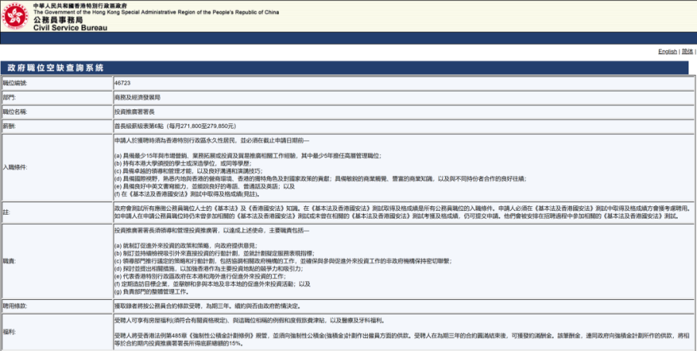This screenshot has width=697, height=351.
Task: Switch to Simplified Chinese (简体) version
Action: [687, 51]
